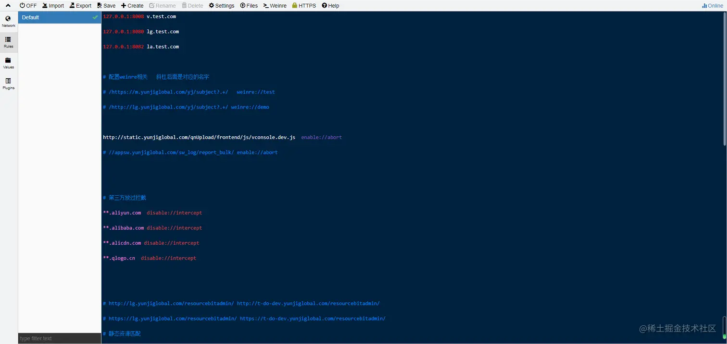Screen dimensions: 727x344
Task: Click the **.alibaba.com disable://intercept rule
Action: coord(152,228)
